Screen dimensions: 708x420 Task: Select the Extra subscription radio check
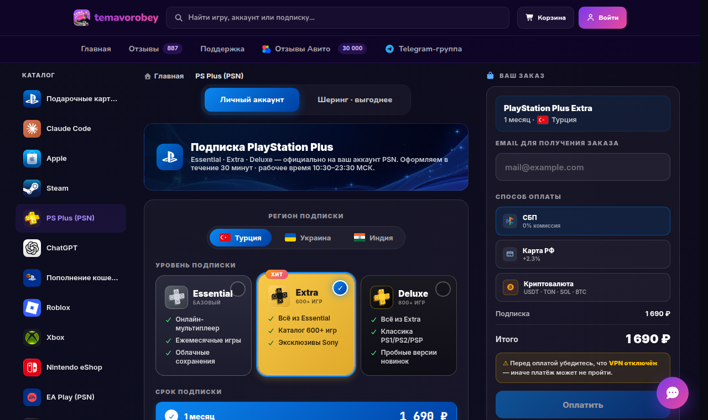tap(340, 288)
